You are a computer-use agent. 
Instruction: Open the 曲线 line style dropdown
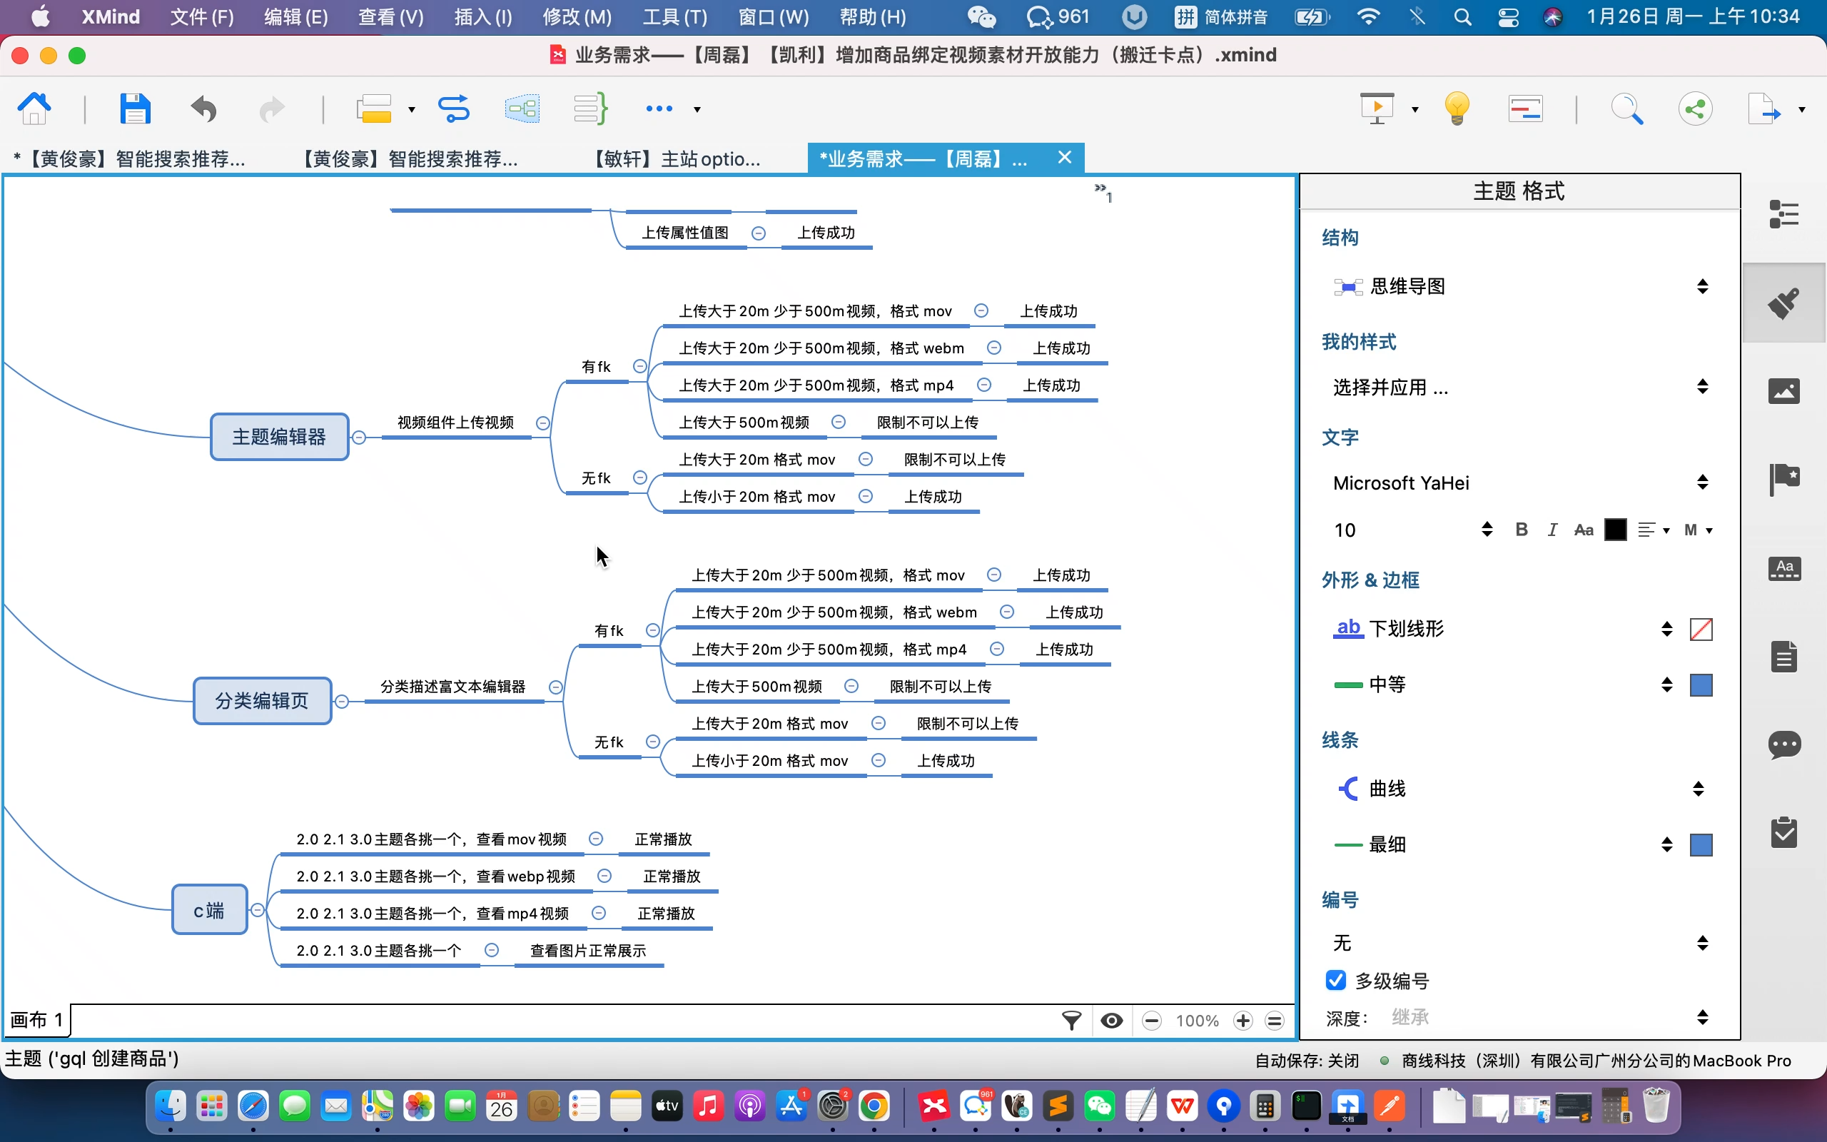coord(1521,789)
